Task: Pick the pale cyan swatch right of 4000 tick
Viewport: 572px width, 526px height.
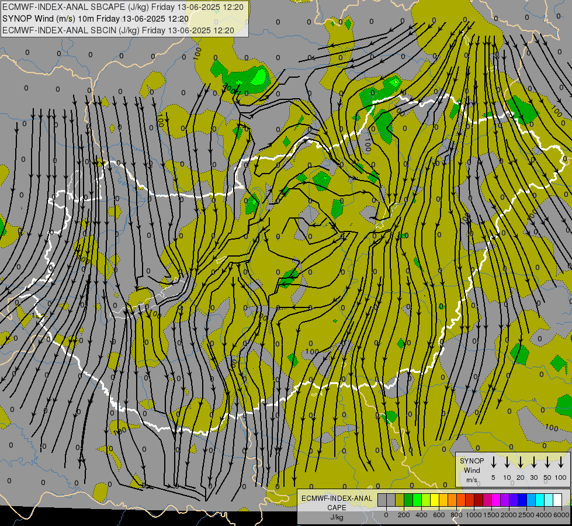Action: point(548,500)
